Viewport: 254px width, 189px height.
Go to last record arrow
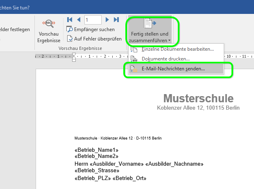click(116, 20)
